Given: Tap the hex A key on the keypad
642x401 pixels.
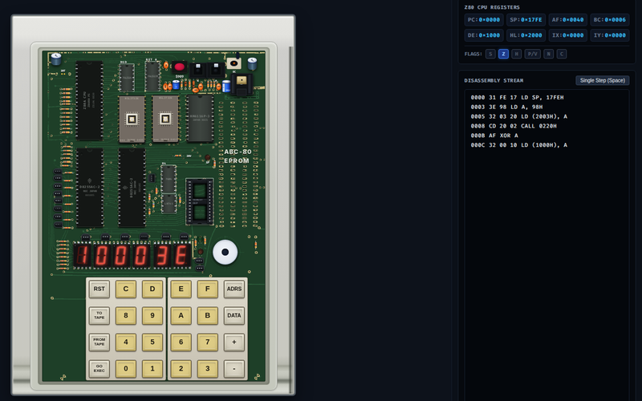Looking at the screenshot, I should pyautogui.click(x=181, y=315).
